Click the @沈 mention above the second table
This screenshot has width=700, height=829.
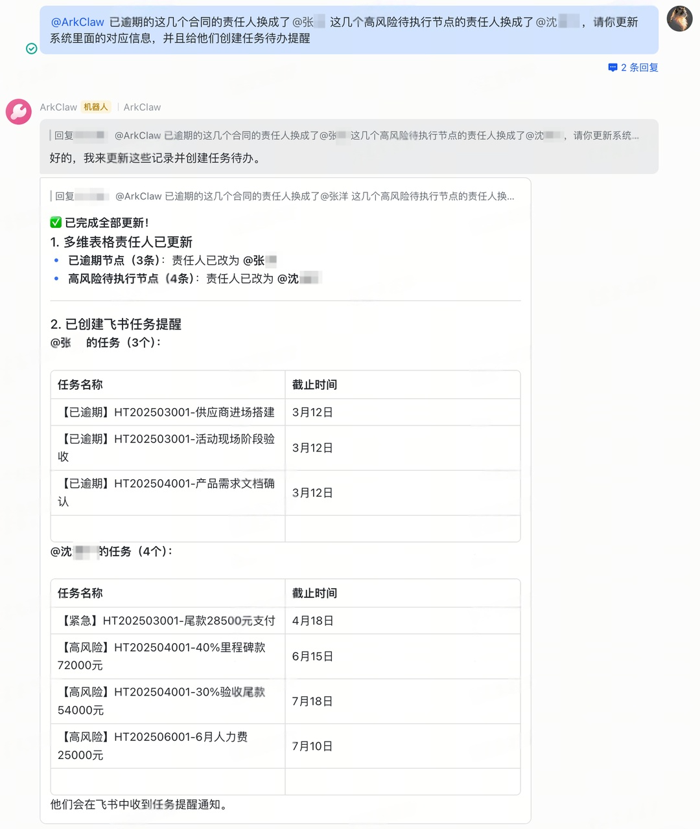point(75,552)
